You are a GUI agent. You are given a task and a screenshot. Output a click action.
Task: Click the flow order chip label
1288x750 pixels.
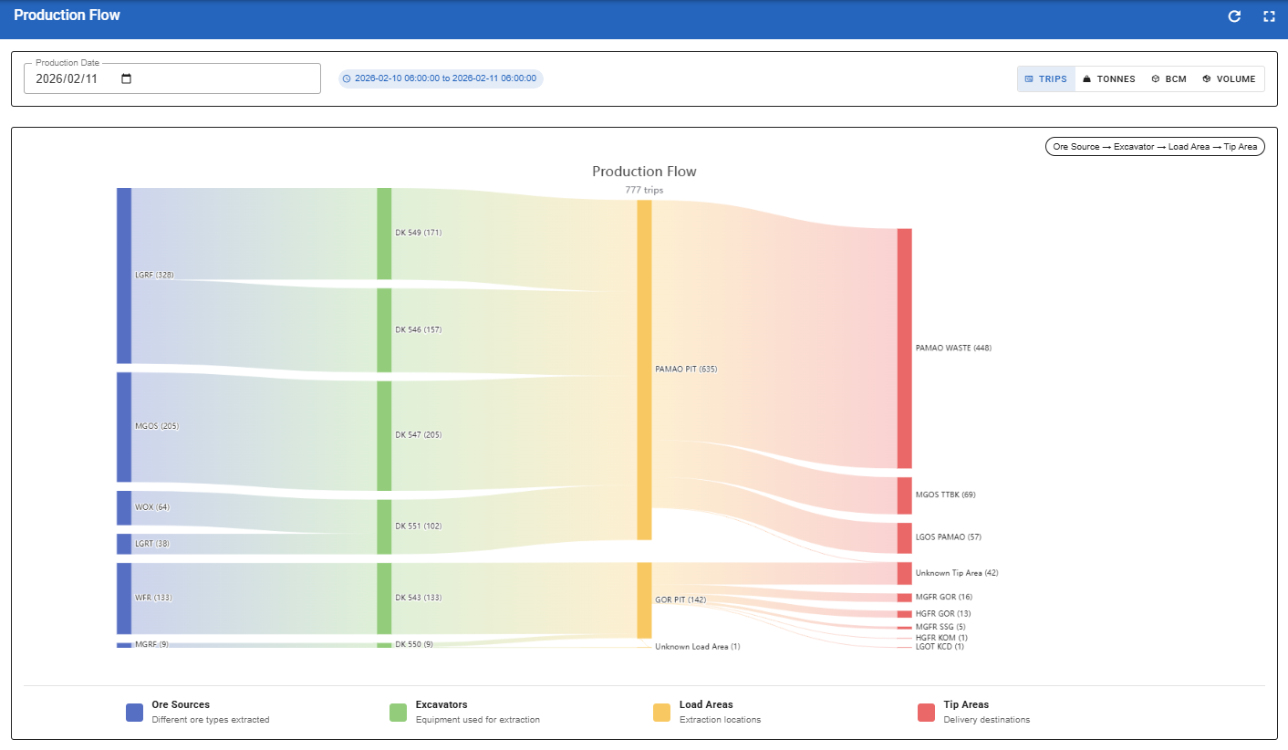point(1155,147)
